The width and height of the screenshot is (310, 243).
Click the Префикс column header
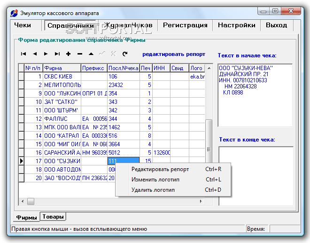click(94, 68)
